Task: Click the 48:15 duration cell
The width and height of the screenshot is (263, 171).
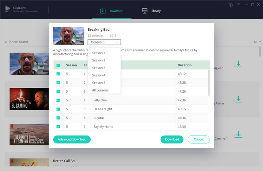Action: 181,109
